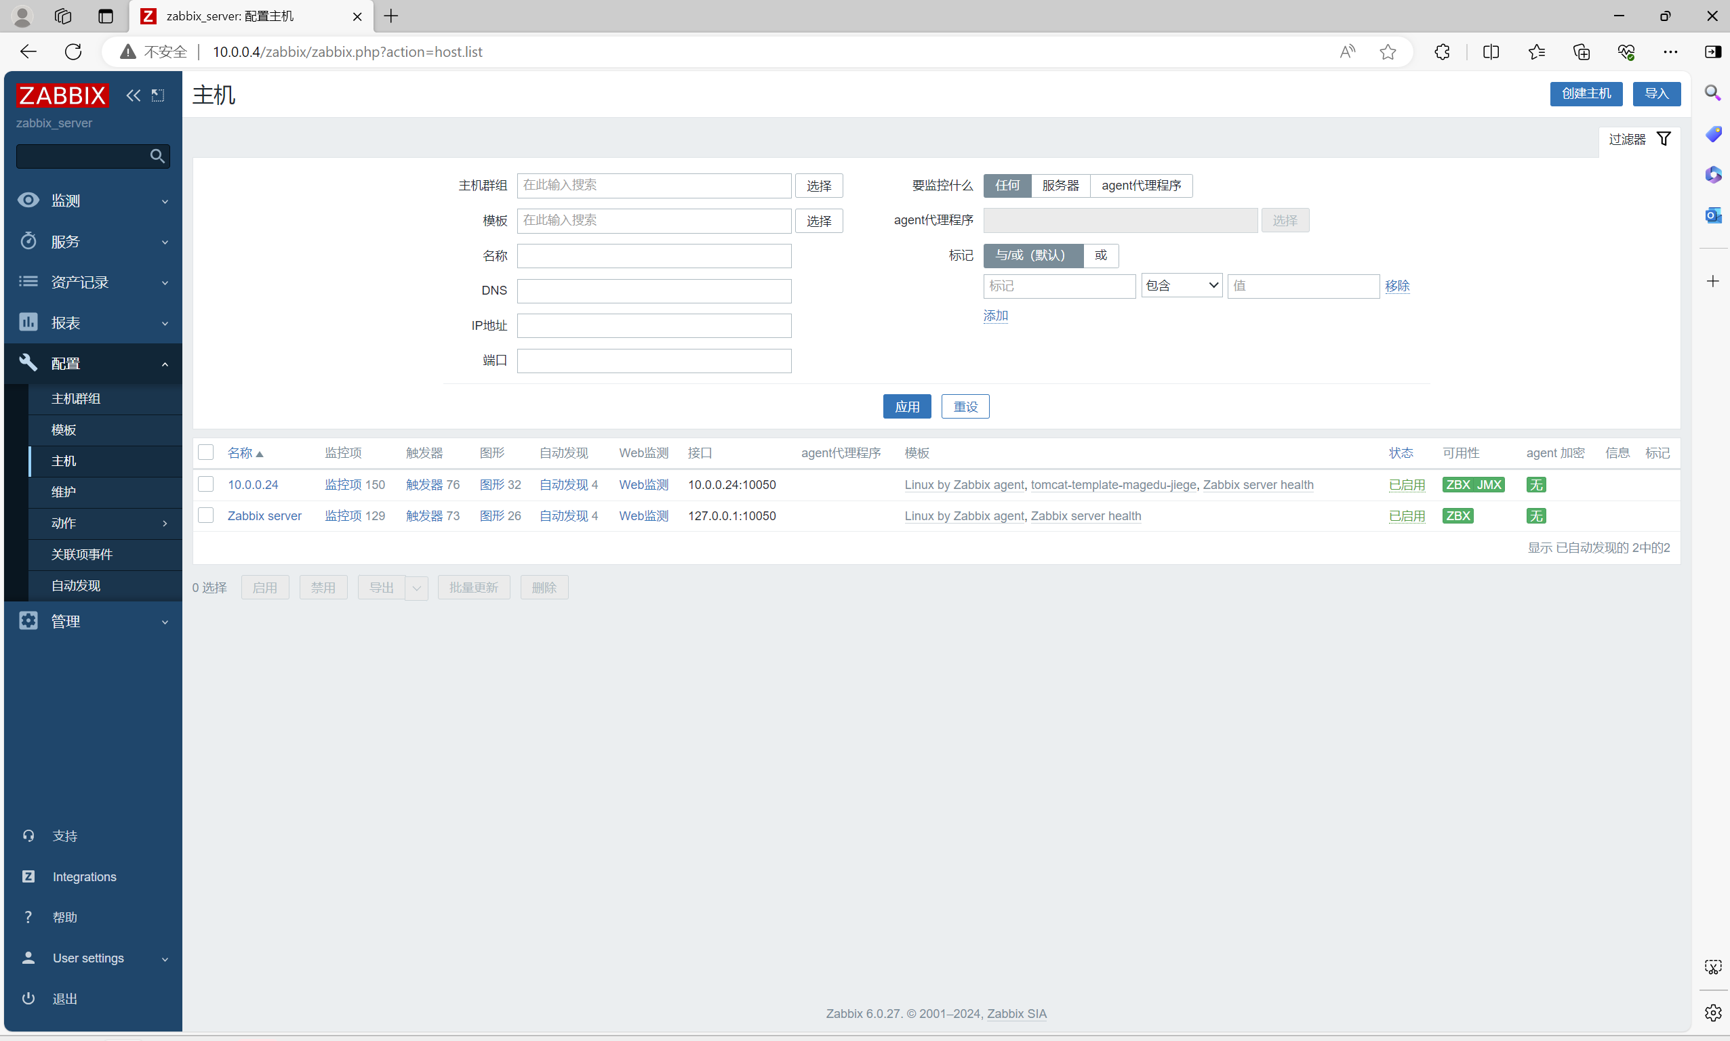The image size is (1730, 1041).
Task: Open the Integrations Z icon link
Action: [28, 876]
